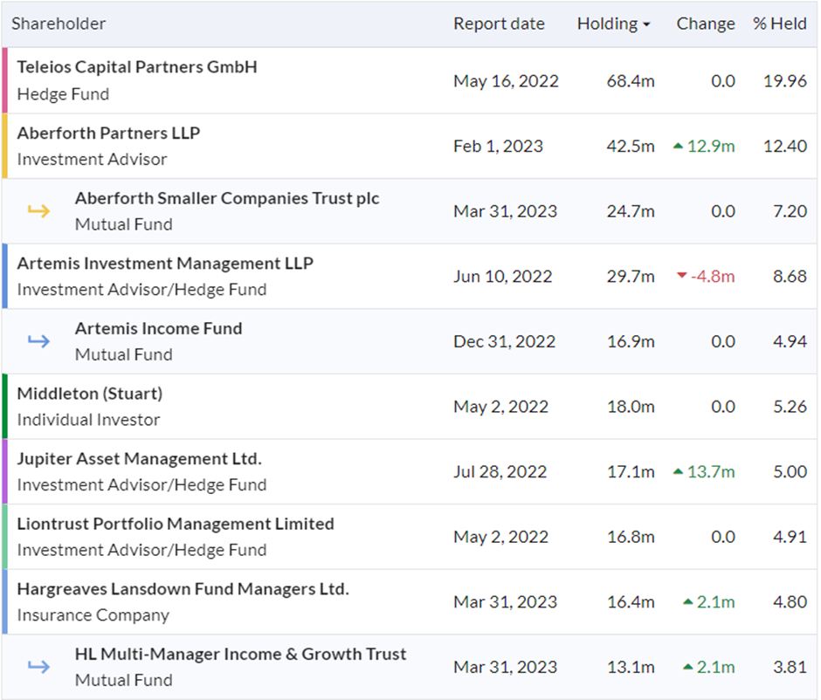Open Aberforth Partners LLP shareholder entry
Viewport: 821px width, 700px height.
(108, 133)
